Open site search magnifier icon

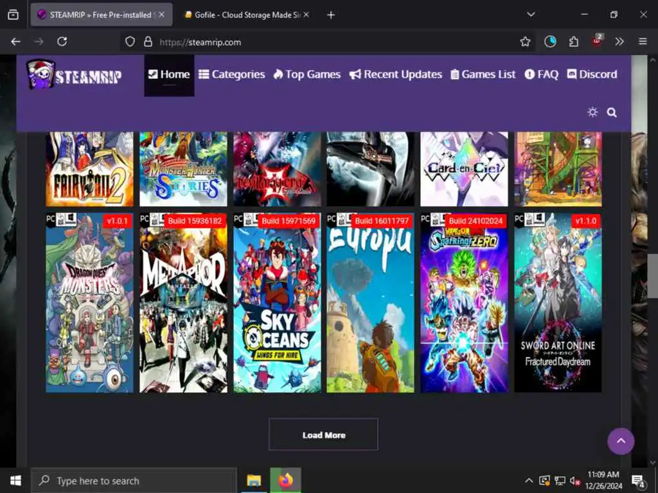[612, 112]
